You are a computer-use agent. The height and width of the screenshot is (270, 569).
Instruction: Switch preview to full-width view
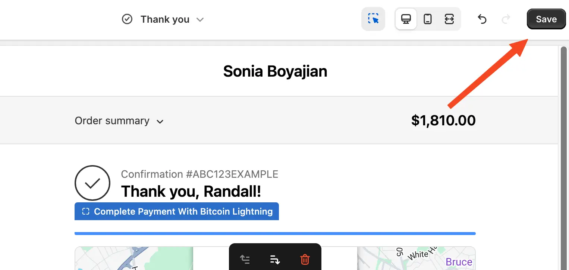tap(449, 19)
